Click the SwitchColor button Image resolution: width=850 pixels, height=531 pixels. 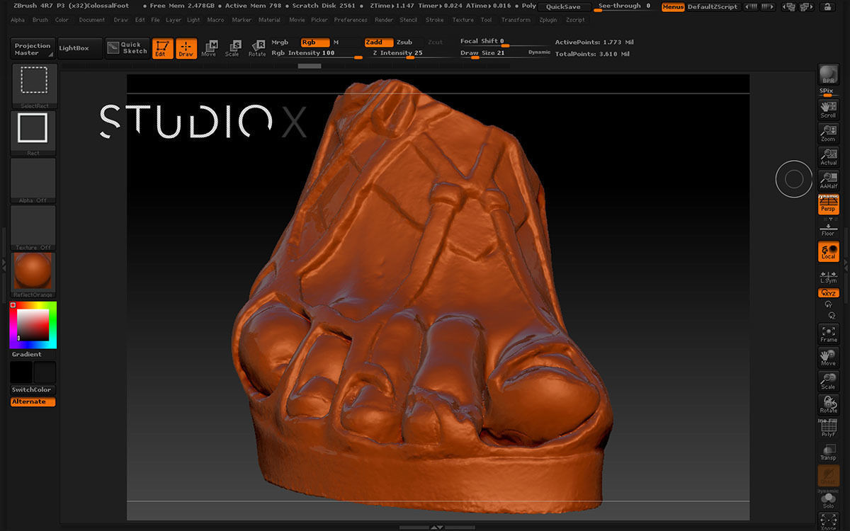click(33, 390)
